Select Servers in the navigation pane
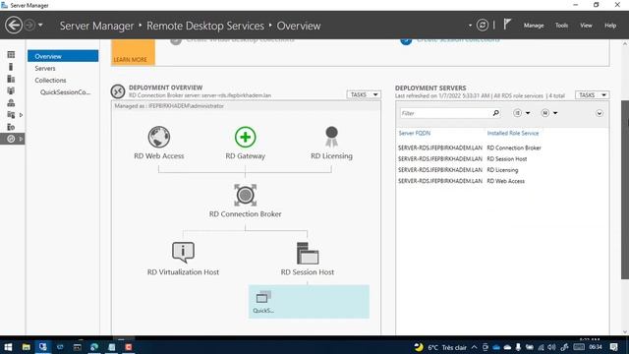This screenshot has height=354, width=629. 45,68
